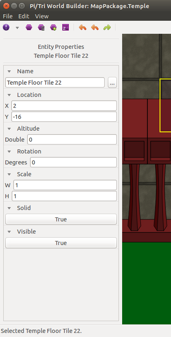This screenshot has width=171, height=337.
Task: Toggle the Visible True button
Action: pos(61,243)
